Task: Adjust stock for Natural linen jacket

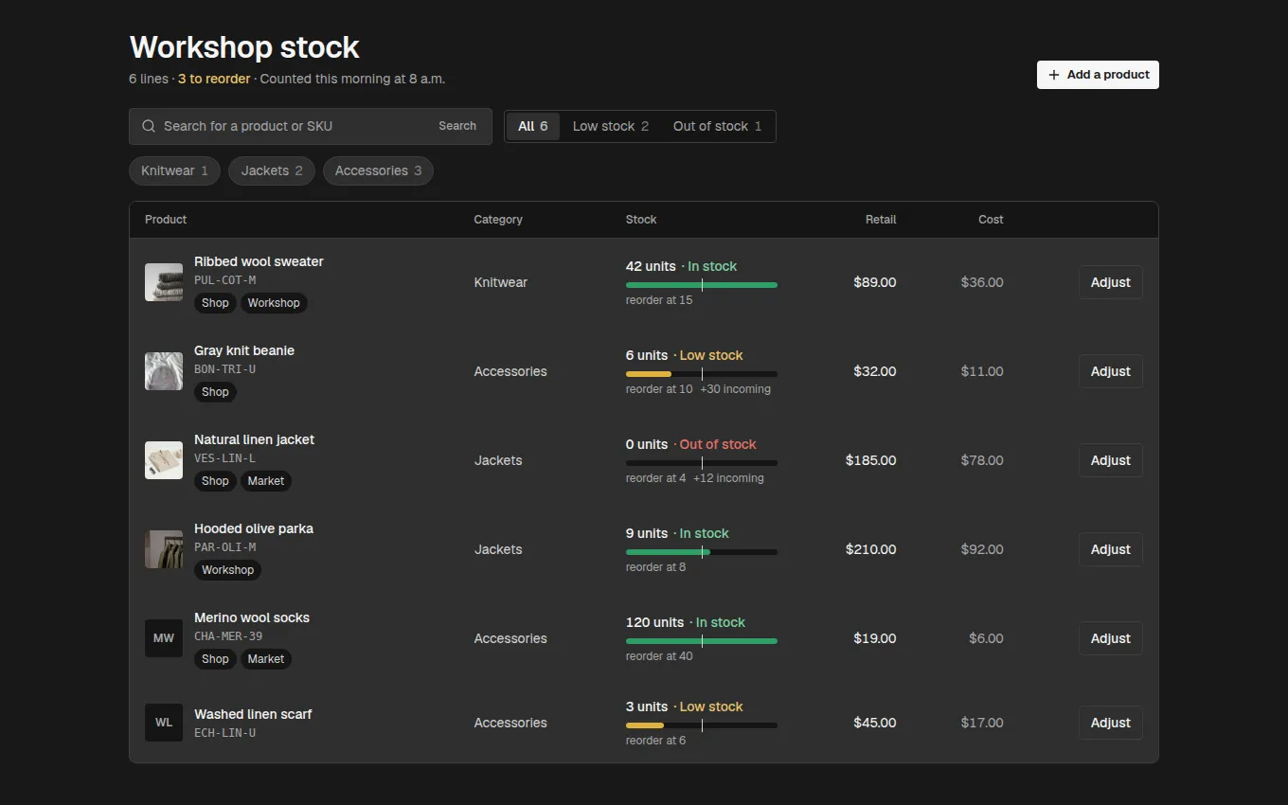Action: point(1111,460)
